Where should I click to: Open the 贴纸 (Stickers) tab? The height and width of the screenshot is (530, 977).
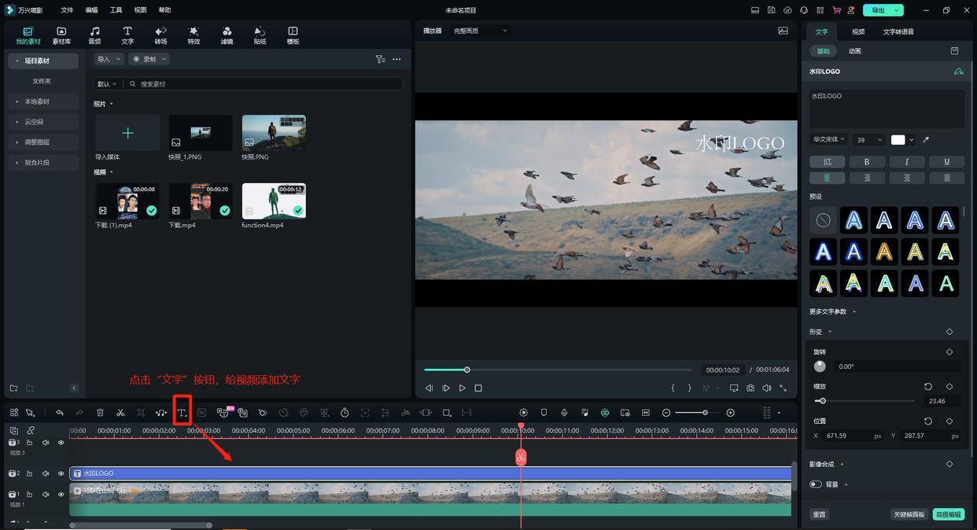tap(260, 35)
